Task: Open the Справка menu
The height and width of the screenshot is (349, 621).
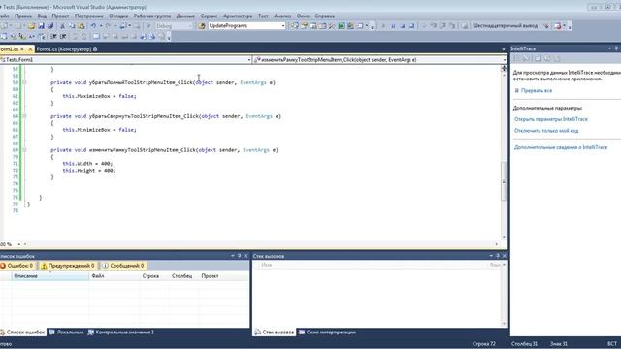Action: click(325, 16)
